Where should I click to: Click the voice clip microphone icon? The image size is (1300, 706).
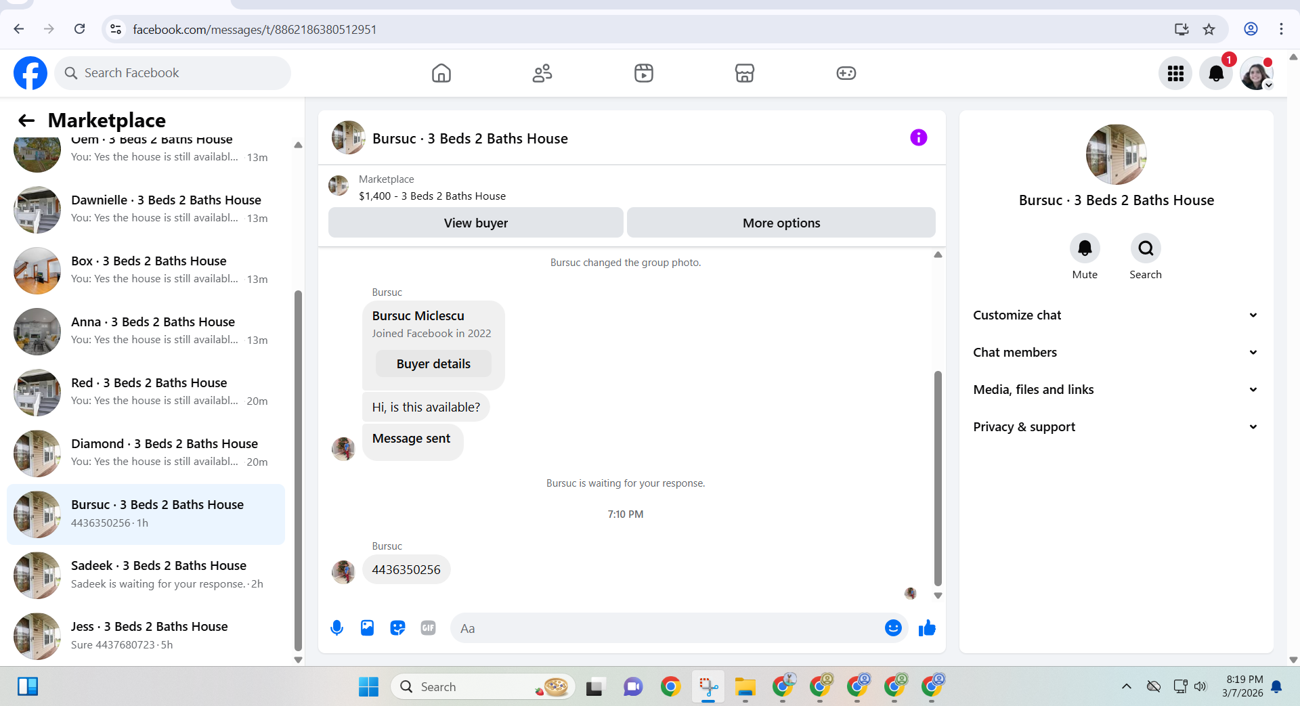click(x=337, y=628)
